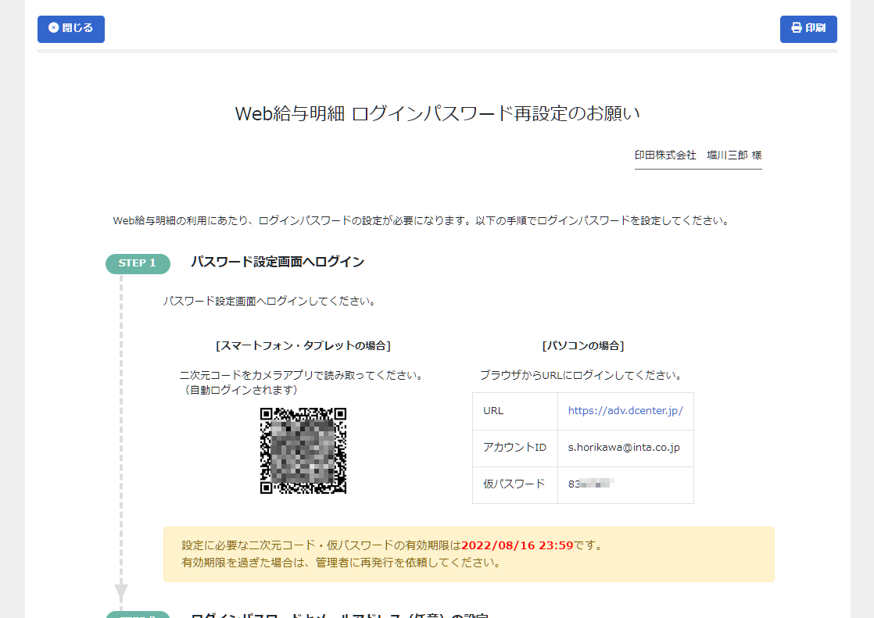
Task: Click the 閉じる close button
Action: pyautogui.click(x=71, y=29)
